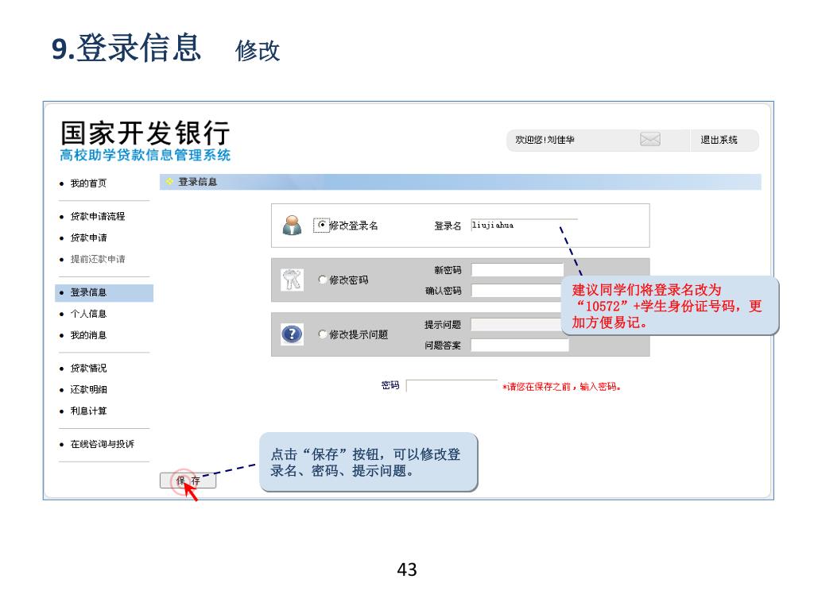Image resolution: width=814 pixels, height=610 pixels.
Task: Click the keys password icon
Action: pos(292,280)
